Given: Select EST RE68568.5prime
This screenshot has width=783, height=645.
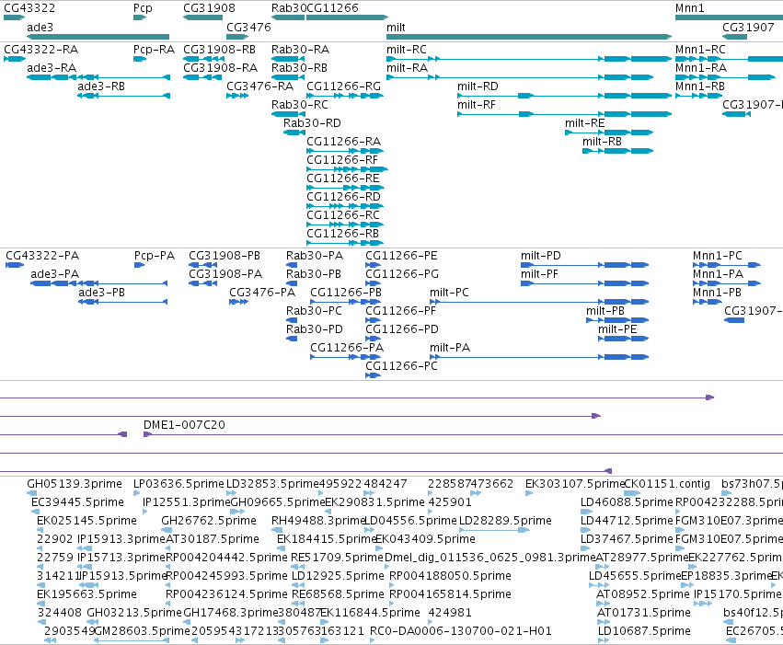Looking at the screenshot, I should coord(298,605).
